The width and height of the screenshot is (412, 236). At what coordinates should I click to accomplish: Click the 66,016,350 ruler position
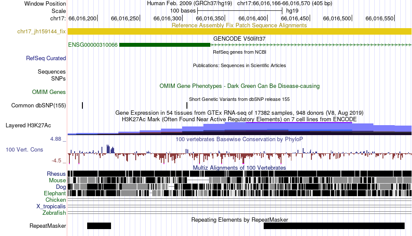210,18
